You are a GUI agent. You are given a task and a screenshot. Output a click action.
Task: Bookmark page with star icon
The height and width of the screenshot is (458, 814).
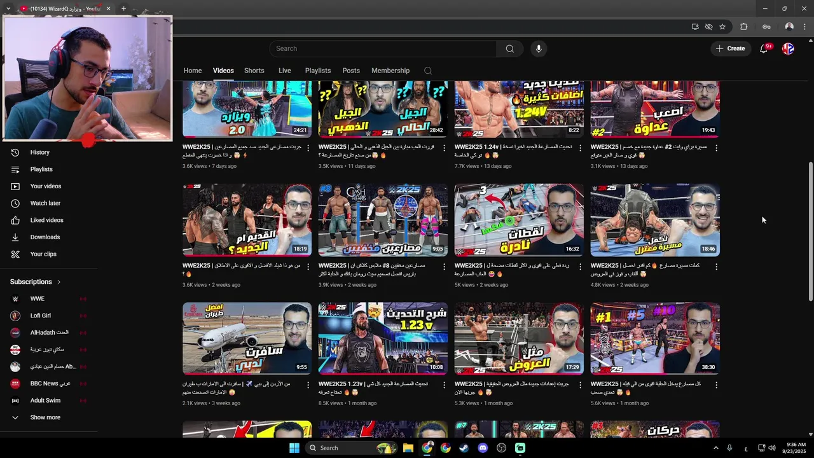tap(722, 27)
